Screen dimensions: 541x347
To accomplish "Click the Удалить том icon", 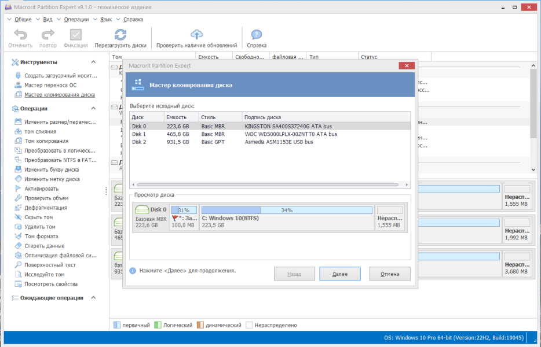I will click(x=18, y=227).
